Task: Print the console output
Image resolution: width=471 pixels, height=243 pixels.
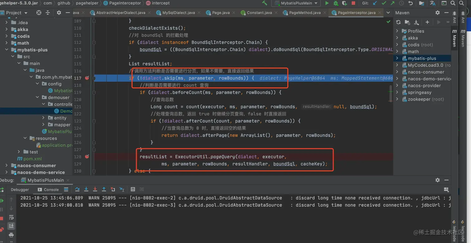Action: (x=11, y=235)
